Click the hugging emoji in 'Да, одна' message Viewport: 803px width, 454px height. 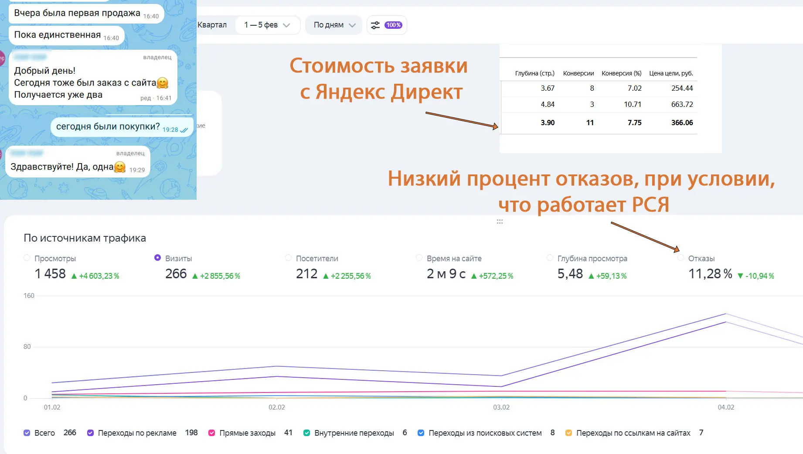(x=120, y=167)
